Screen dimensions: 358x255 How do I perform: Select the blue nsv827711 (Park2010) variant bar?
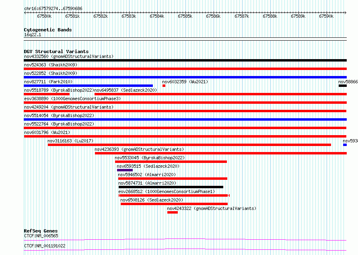point(88,86)
